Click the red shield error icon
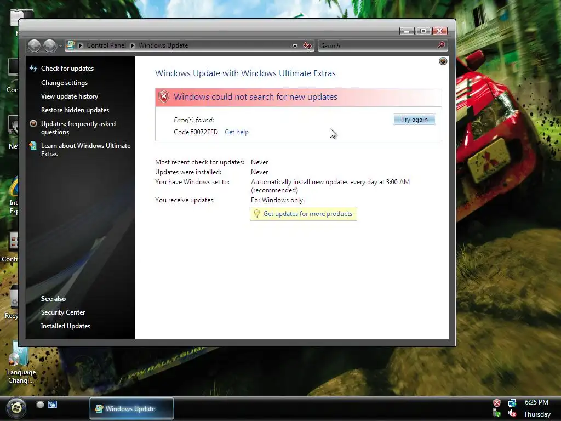The width and height of the screenshot is (561, 421). (x=164, y=96)
